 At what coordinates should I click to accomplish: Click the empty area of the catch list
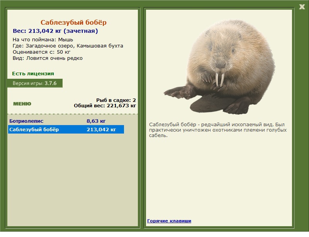(x=73, y=179)
